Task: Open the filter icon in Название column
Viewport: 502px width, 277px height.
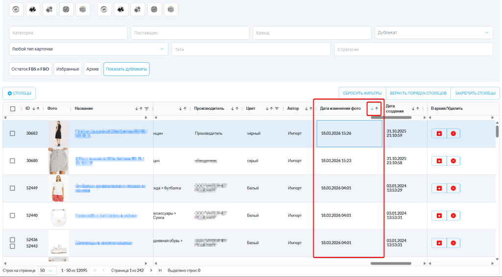Action: click(x=146, y=109)
